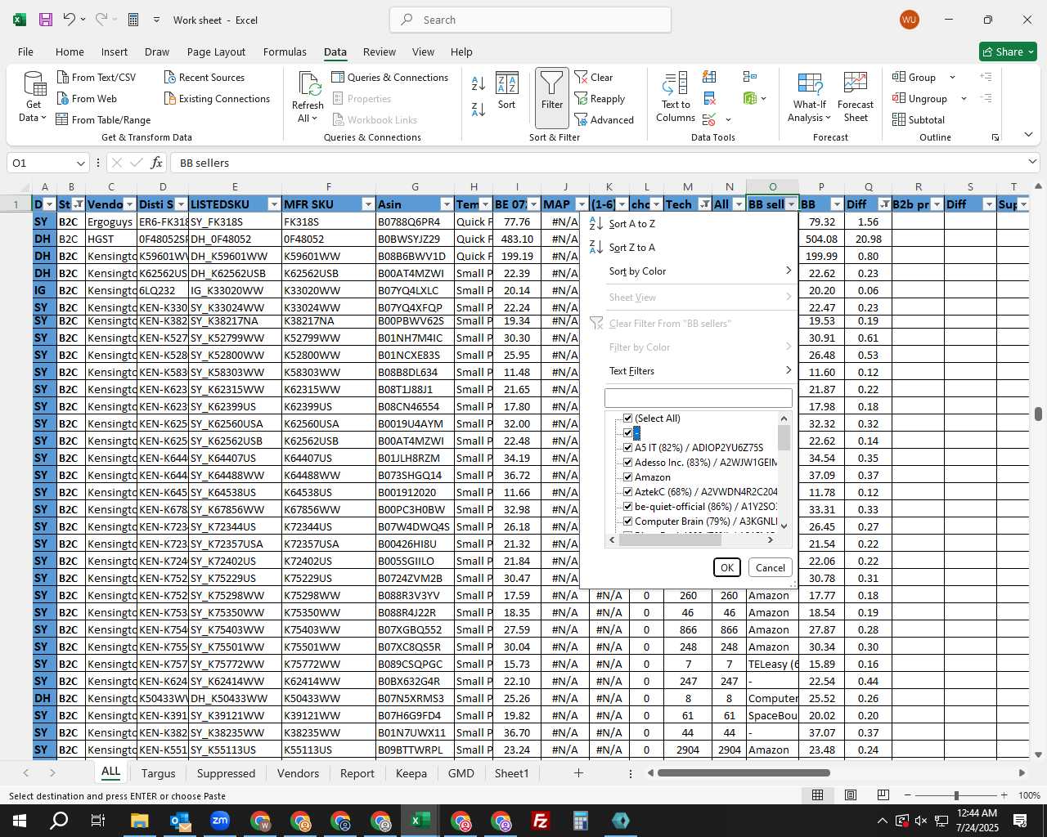Image resolution: width=1047 pixels, height=837 pixels.
Task: Open Queries & Connections pane
Action: [x=390, y=77]
